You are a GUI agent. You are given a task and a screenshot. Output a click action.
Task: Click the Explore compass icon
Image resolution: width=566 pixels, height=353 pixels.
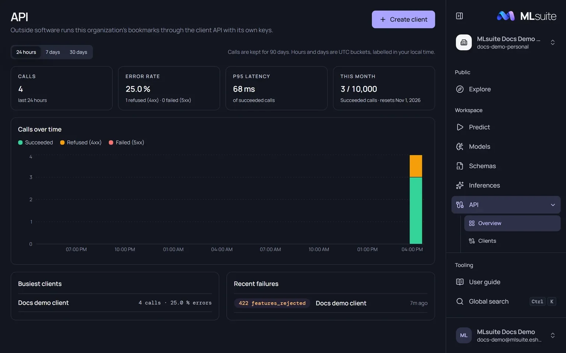(460, 89)
